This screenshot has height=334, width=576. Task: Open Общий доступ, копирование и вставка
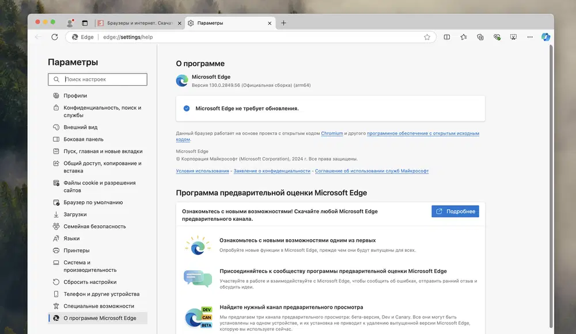click(x=98, y=167)
